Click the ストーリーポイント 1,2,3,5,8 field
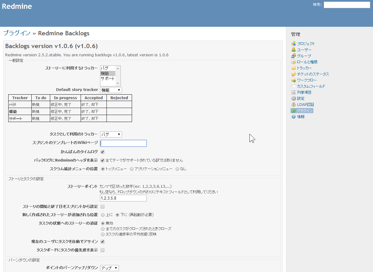Image resolution: width=373 pixels, height=272 pixels. (x=123, y=198)
